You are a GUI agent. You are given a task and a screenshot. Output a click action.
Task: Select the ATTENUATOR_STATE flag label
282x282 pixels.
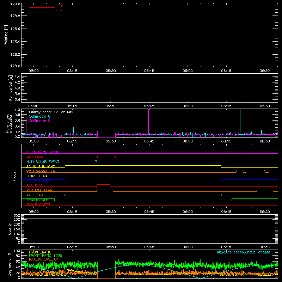pos(43,152)
